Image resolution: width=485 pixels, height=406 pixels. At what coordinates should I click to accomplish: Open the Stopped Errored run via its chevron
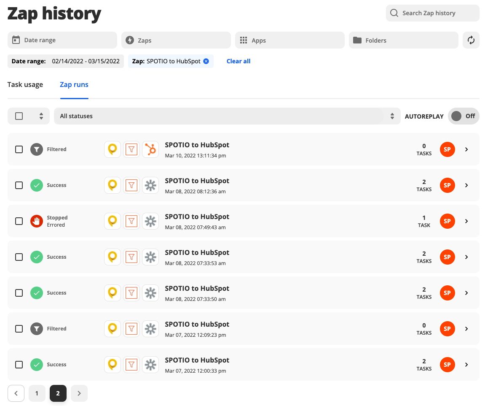coord(466,222)
